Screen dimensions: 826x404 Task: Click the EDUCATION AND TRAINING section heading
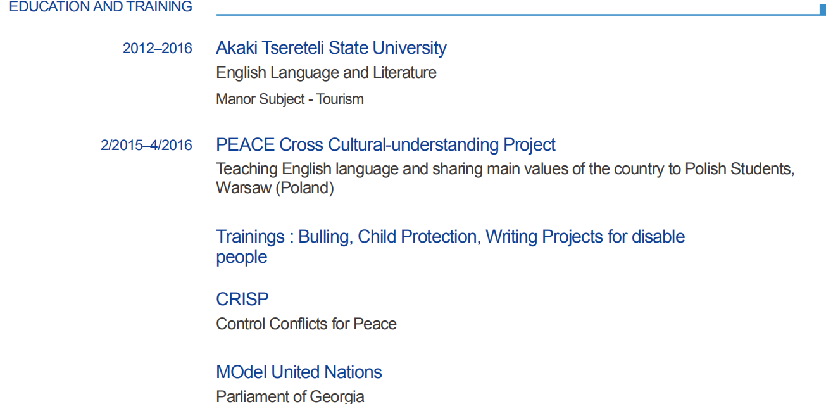pyautogui.click(x=101, y=7)
